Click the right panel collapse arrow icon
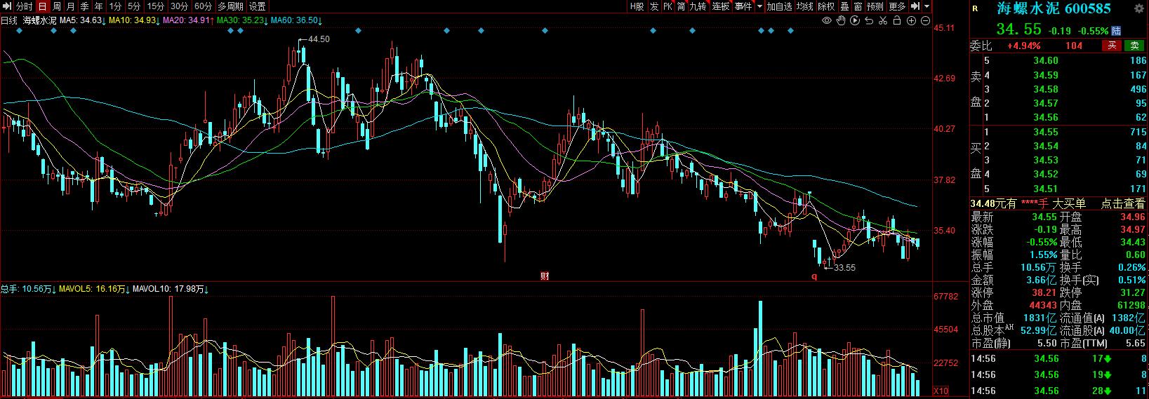Screen dimensions: 1149x399 [x=915, y=6]
